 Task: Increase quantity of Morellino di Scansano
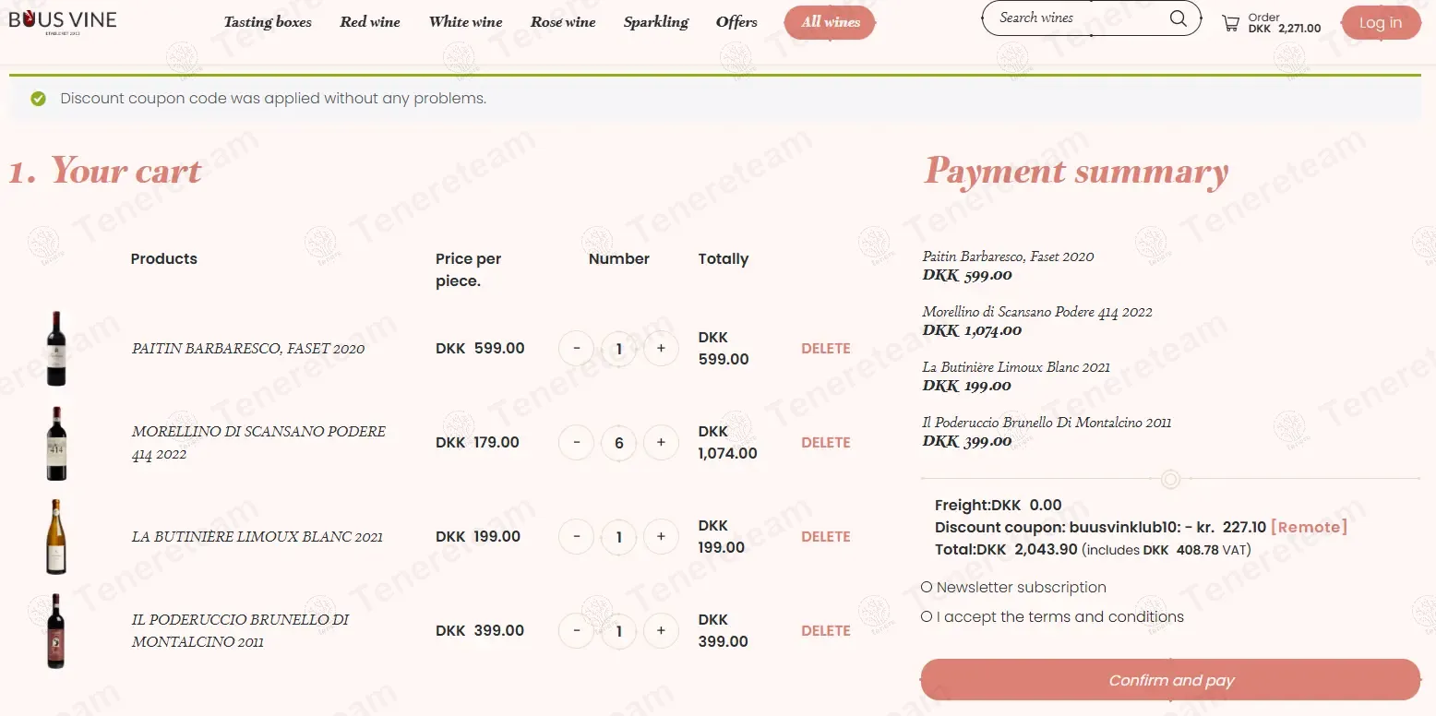tap(661, 443)
